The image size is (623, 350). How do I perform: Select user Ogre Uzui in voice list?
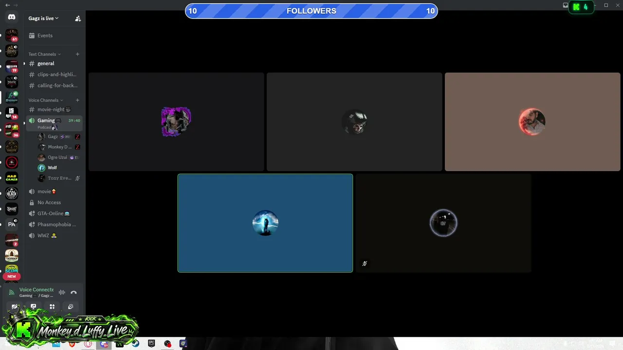[59, 157]
